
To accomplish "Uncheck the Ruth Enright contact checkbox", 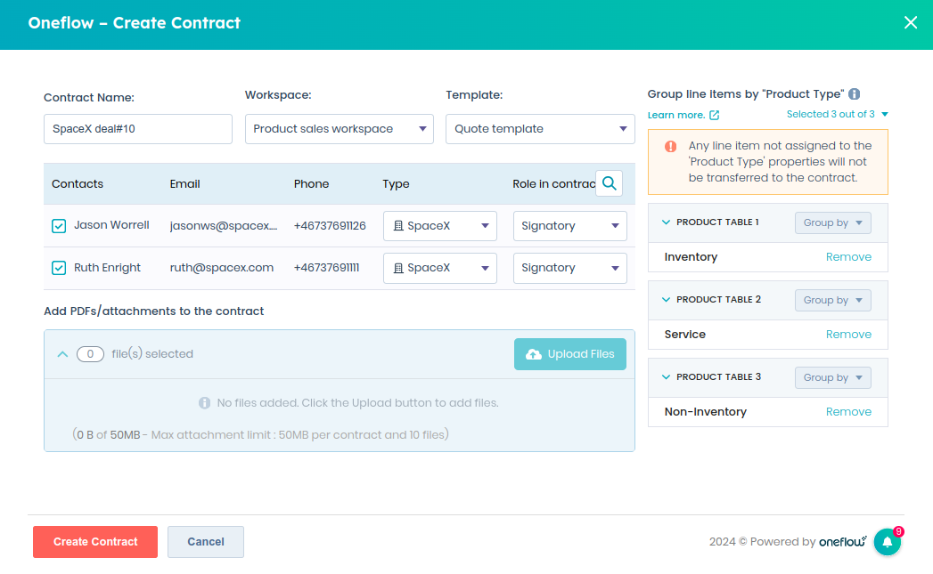I will [58, 268].
